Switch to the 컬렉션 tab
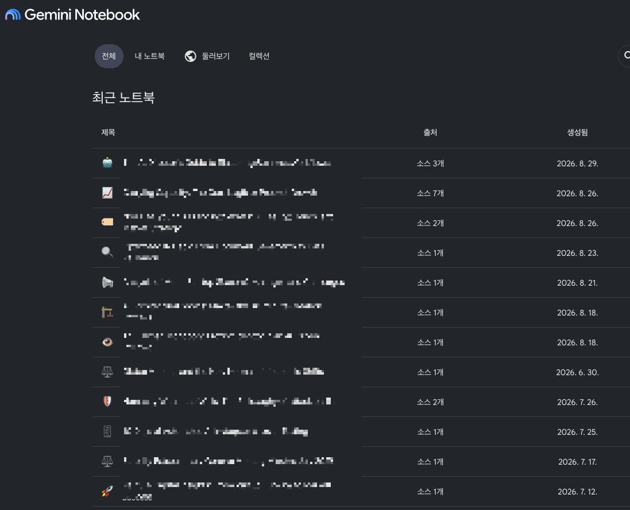This screenshot has height=510, width=630. [259, 56]
